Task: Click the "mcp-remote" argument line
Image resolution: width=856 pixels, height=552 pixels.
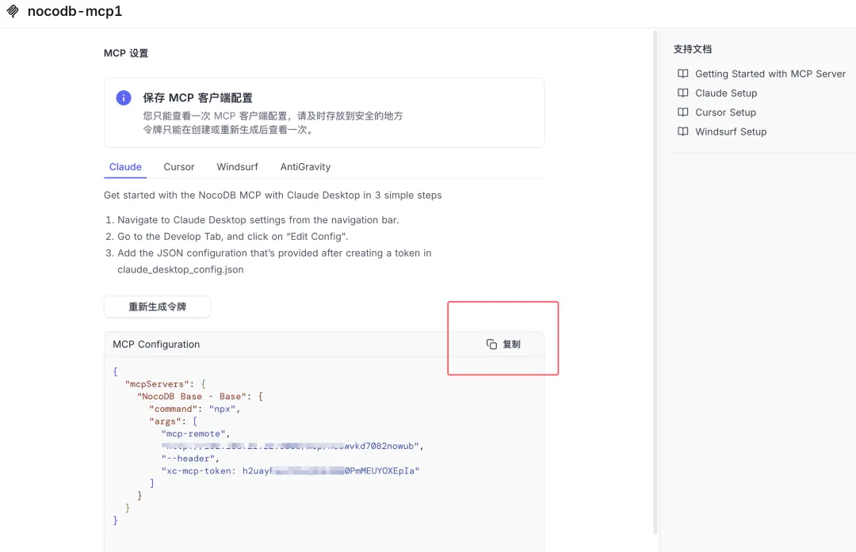Action: click(196, 434)
